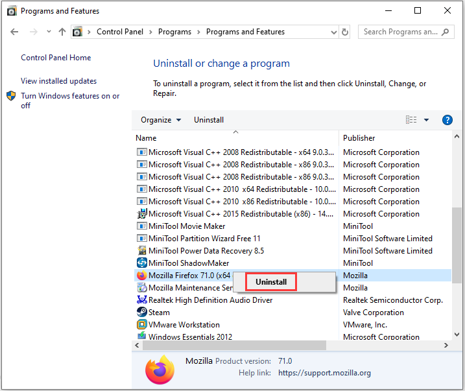The width and height of the screenshot is (465, 391).
Task: Open the support.mozilla.org help link
Action: (324, 373)
